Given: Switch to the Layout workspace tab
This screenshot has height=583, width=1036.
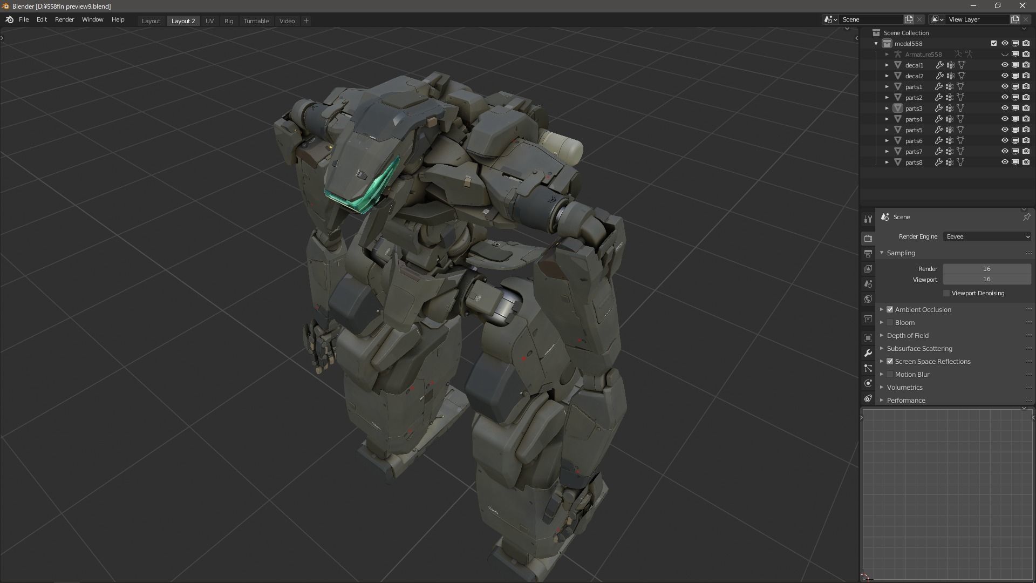Looking at the screenshot, I should tap(151, 21).
